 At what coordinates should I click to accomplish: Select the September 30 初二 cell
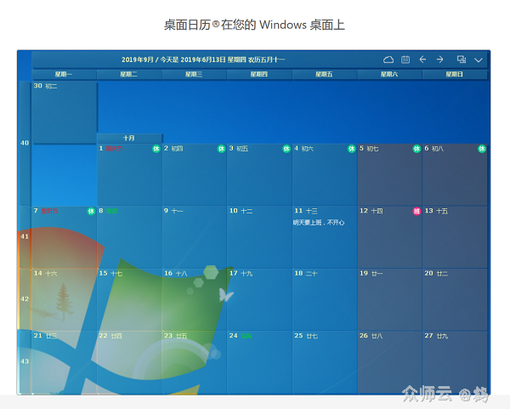point(65,112)
